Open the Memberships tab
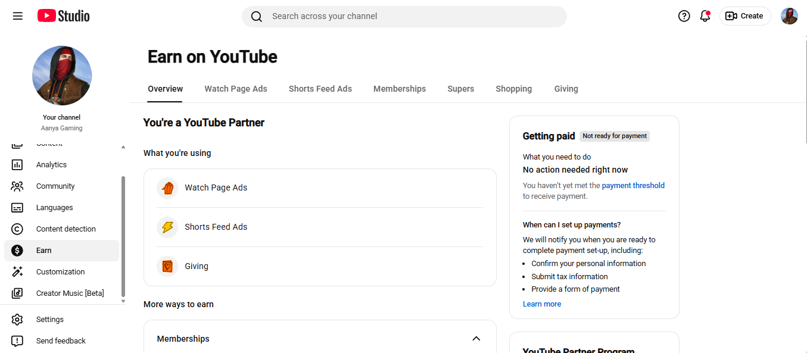This screenshot has width=807, height=353. [x=400, y=89]
